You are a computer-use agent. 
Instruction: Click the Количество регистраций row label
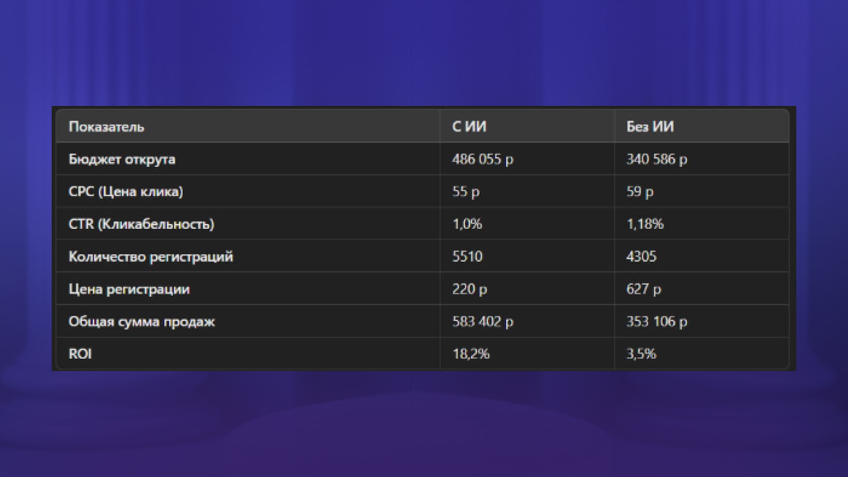[151, 257]
